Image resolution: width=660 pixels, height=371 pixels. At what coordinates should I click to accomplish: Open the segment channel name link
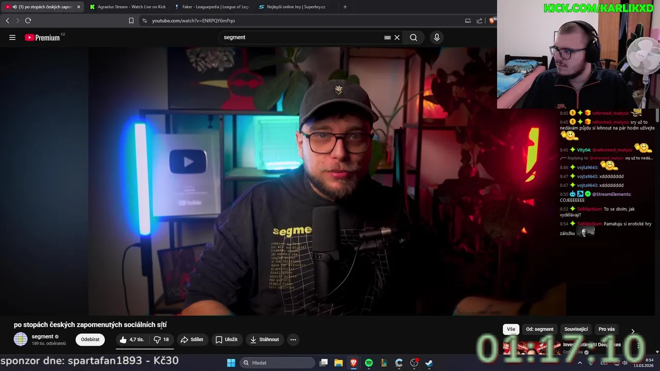[42, 336]
